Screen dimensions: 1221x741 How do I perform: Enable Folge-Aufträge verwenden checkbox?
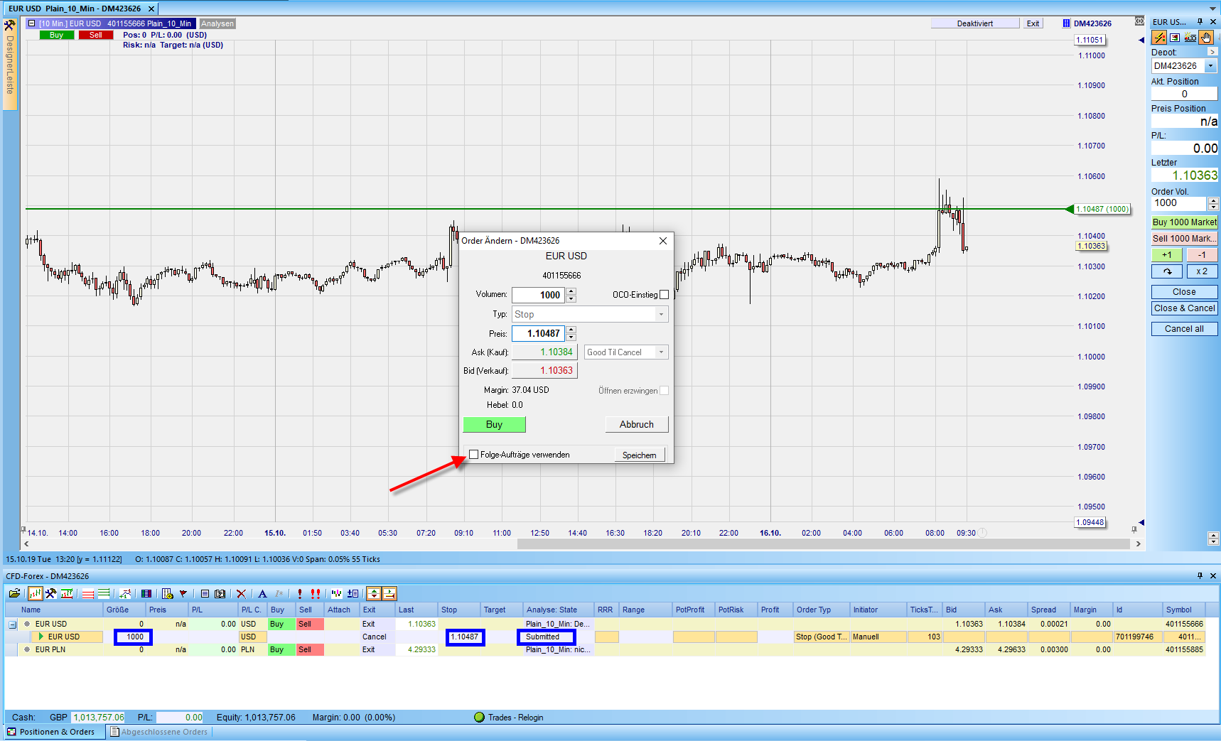(474, 455)
